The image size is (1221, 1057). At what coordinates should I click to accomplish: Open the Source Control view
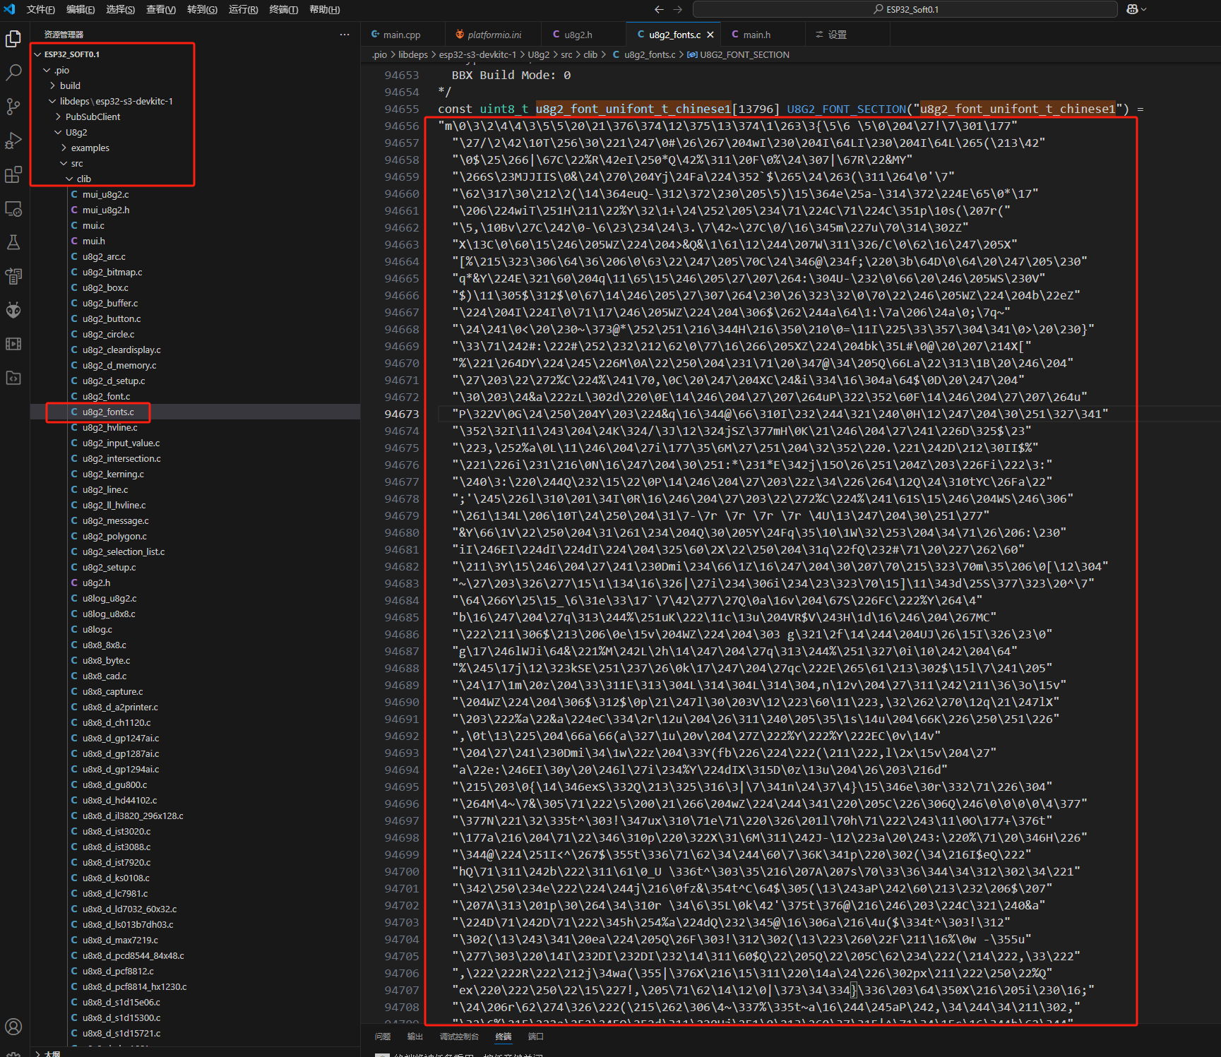[x=13, y=107]
